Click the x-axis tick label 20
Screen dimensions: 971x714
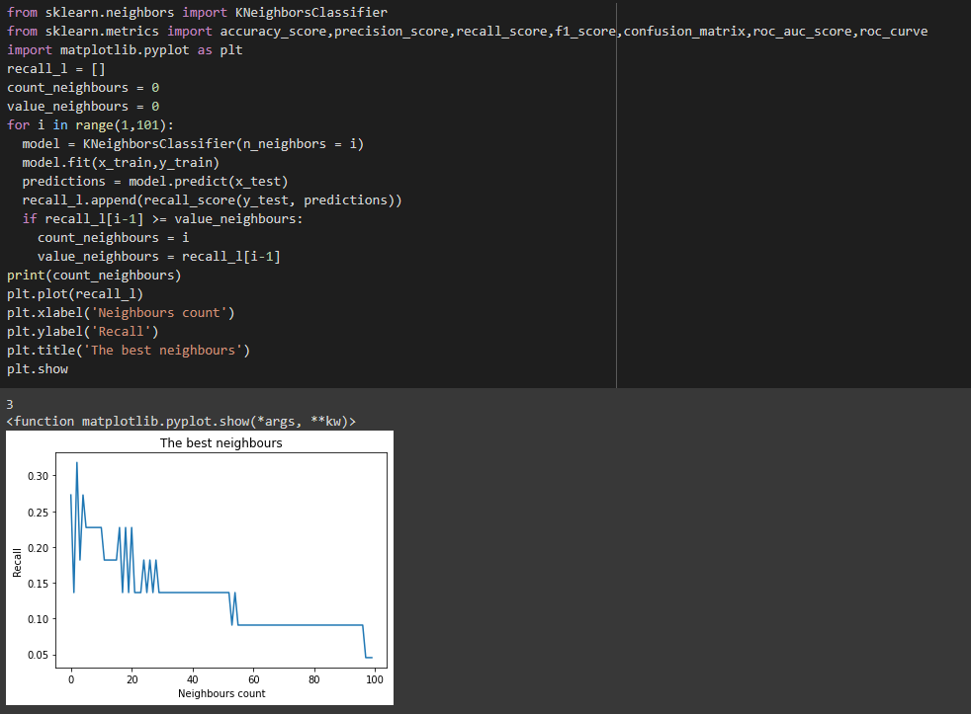click(132, 679)
